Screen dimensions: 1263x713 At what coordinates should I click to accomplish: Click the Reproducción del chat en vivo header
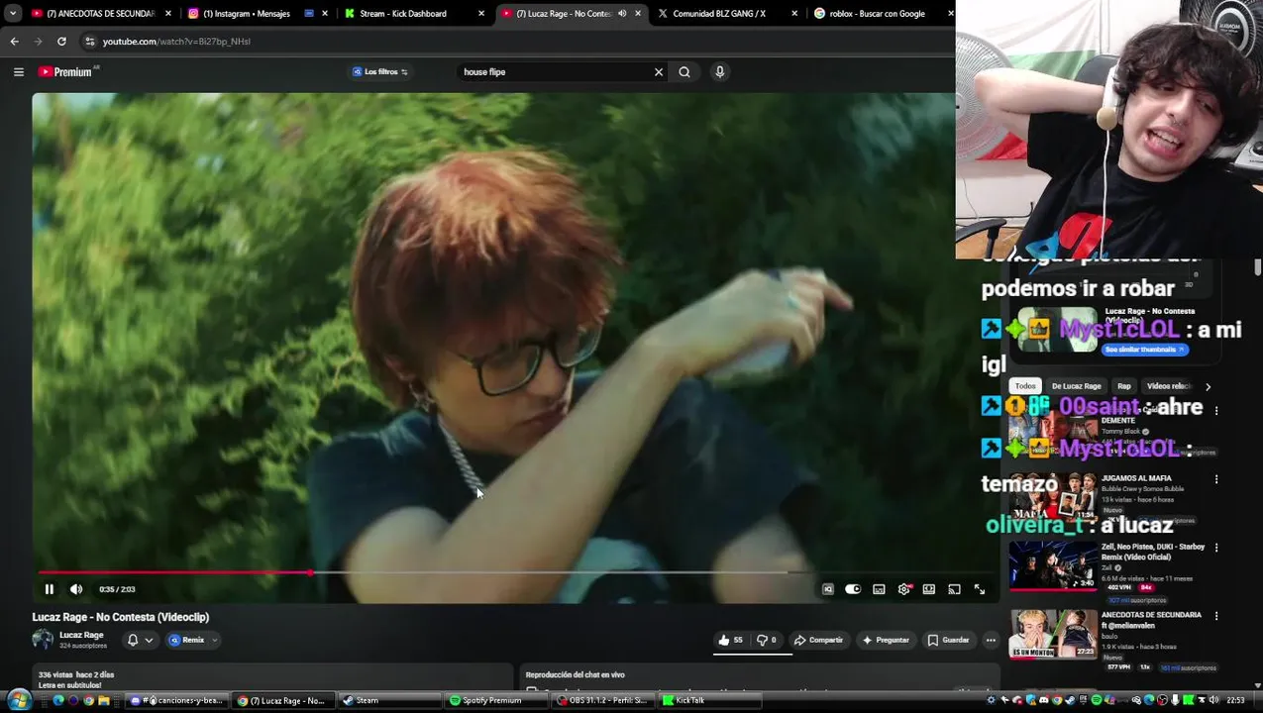(x=576, y=675)
